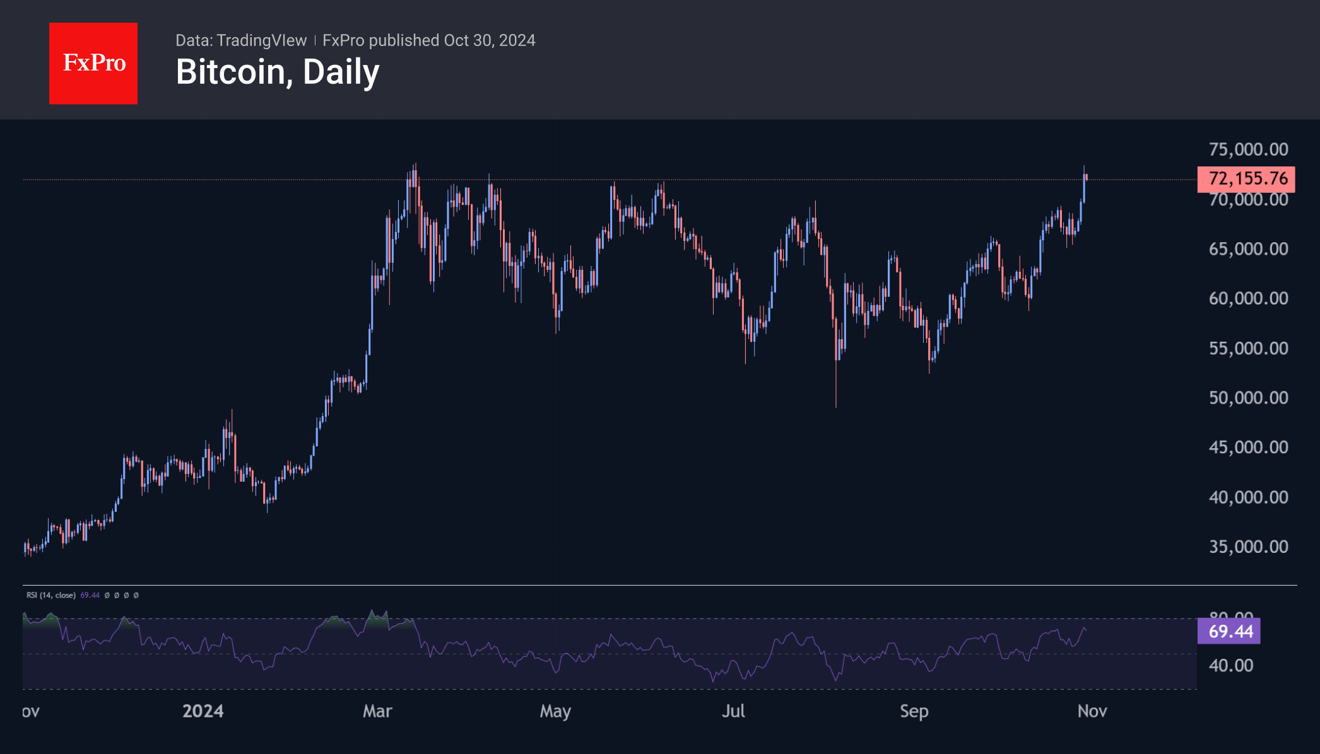Click the first null symbol after RSI value

click(107, 595)
